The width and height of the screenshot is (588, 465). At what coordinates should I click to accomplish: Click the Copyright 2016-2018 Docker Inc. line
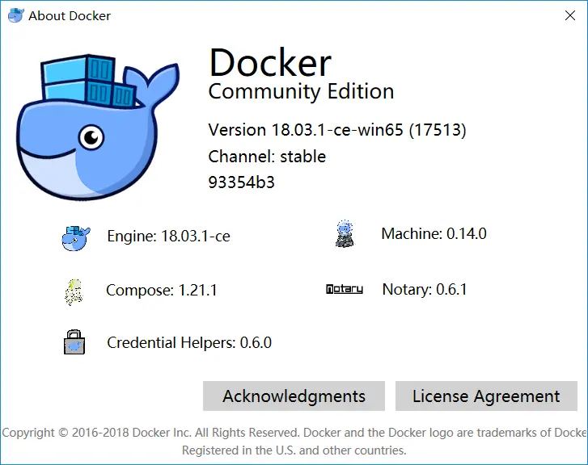pos(294,433)
